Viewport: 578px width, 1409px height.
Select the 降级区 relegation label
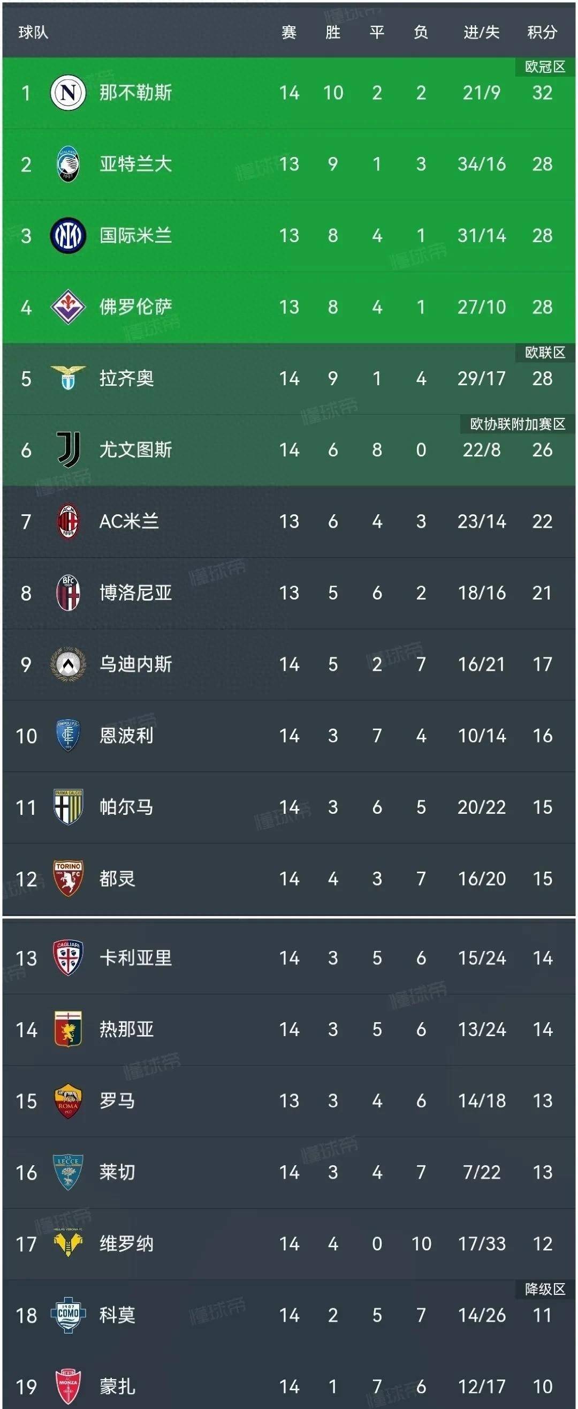(x=545, y=1289)
